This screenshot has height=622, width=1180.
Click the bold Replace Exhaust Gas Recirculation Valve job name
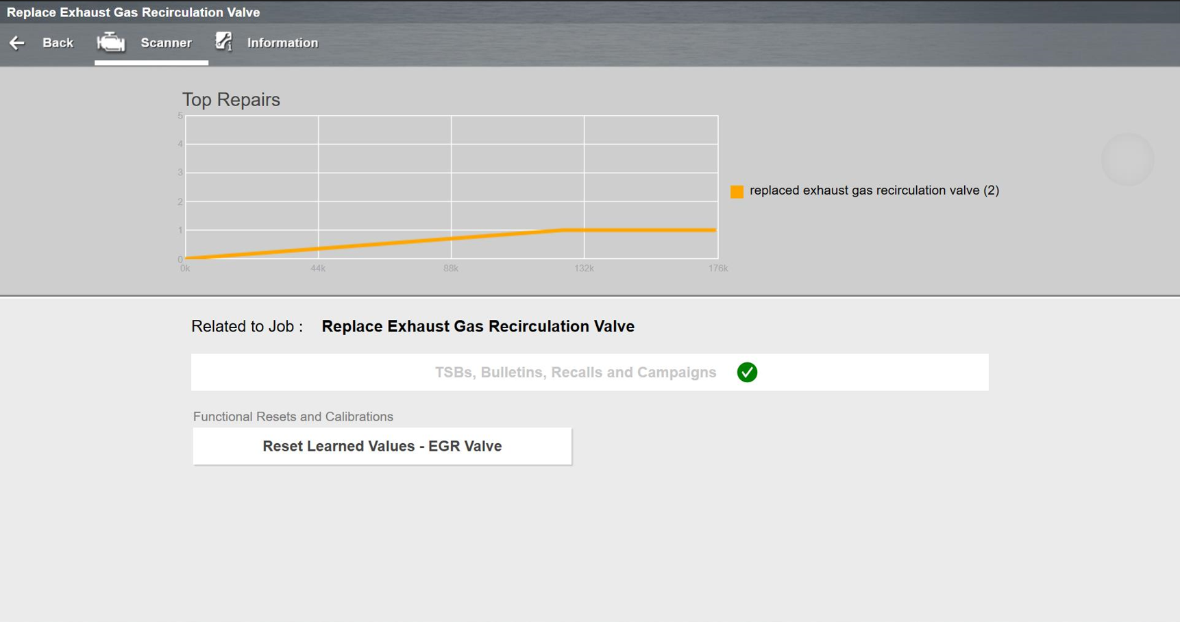click(x=478, y=326)
